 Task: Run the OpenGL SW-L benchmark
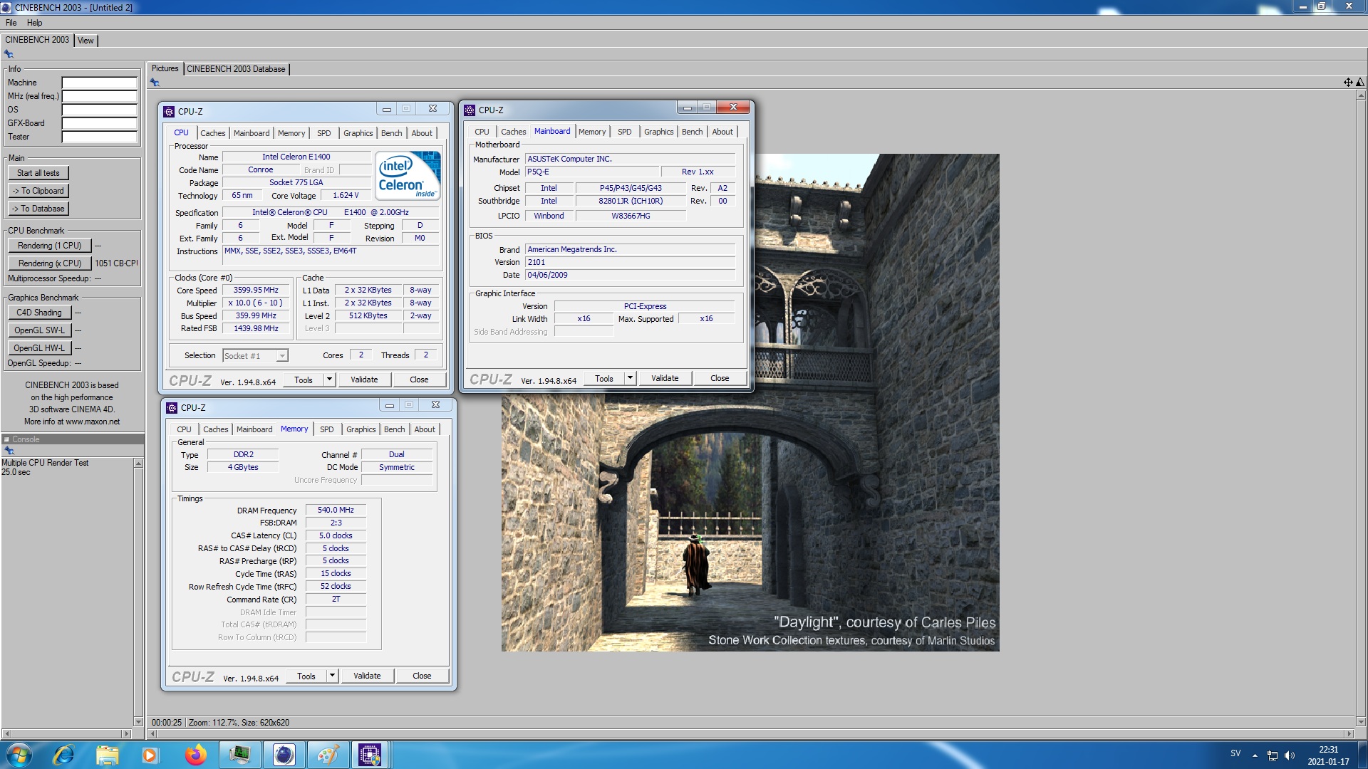[x=40, y=330]
